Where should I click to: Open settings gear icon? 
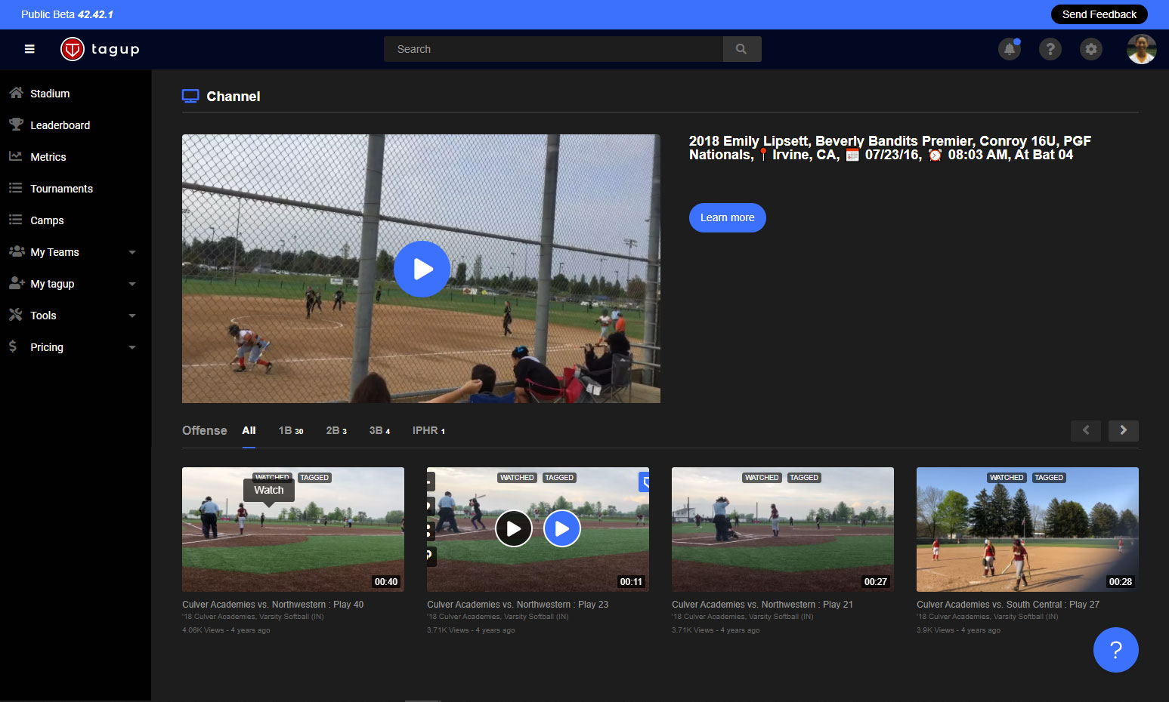(x=1090, y=49)
